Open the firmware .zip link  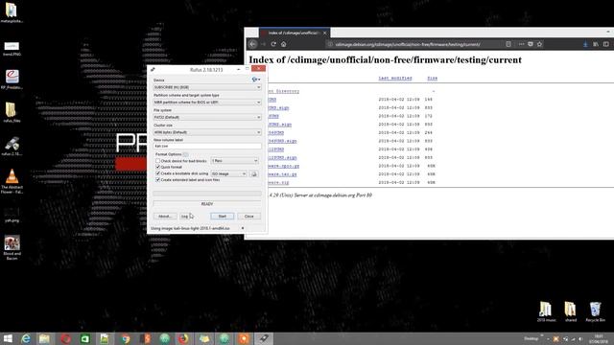tap(279, 183)
